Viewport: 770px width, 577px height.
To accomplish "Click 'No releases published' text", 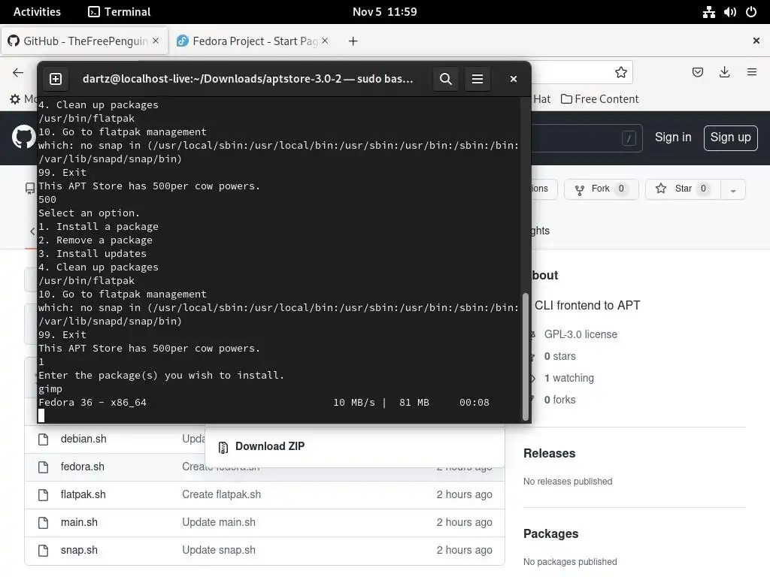I will pos(568,482).
